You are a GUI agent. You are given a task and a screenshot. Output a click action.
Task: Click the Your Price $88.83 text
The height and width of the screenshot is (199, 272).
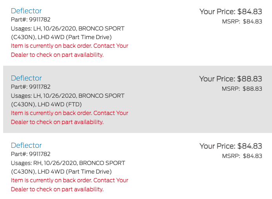pos(230,79)
